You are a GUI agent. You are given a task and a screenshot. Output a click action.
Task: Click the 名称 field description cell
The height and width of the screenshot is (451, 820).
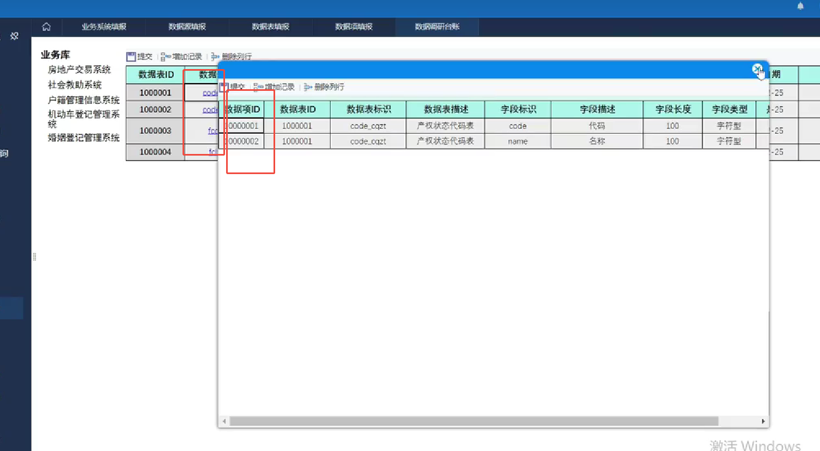point(597,141)
